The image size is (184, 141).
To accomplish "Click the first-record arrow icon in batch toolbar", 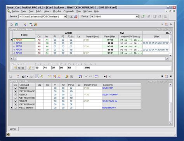I will (162, 76).
